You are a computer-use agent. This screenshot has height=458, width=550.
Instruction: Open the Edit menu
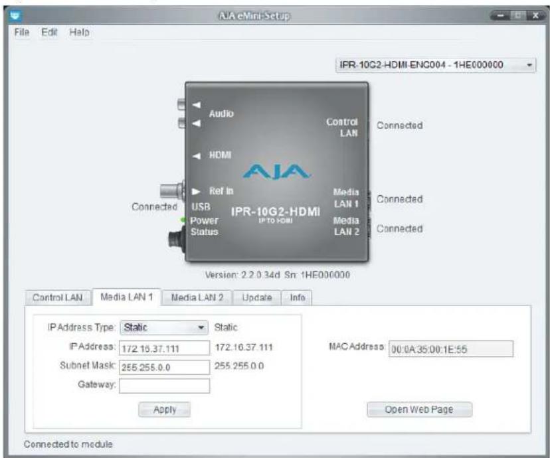(x=49, y=33)
